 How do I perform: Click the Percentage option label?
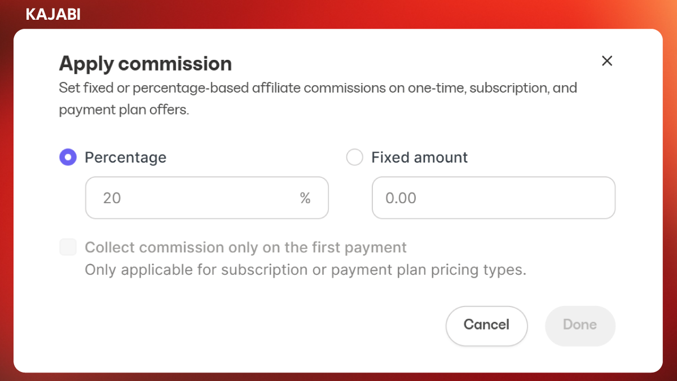point(125,157)
